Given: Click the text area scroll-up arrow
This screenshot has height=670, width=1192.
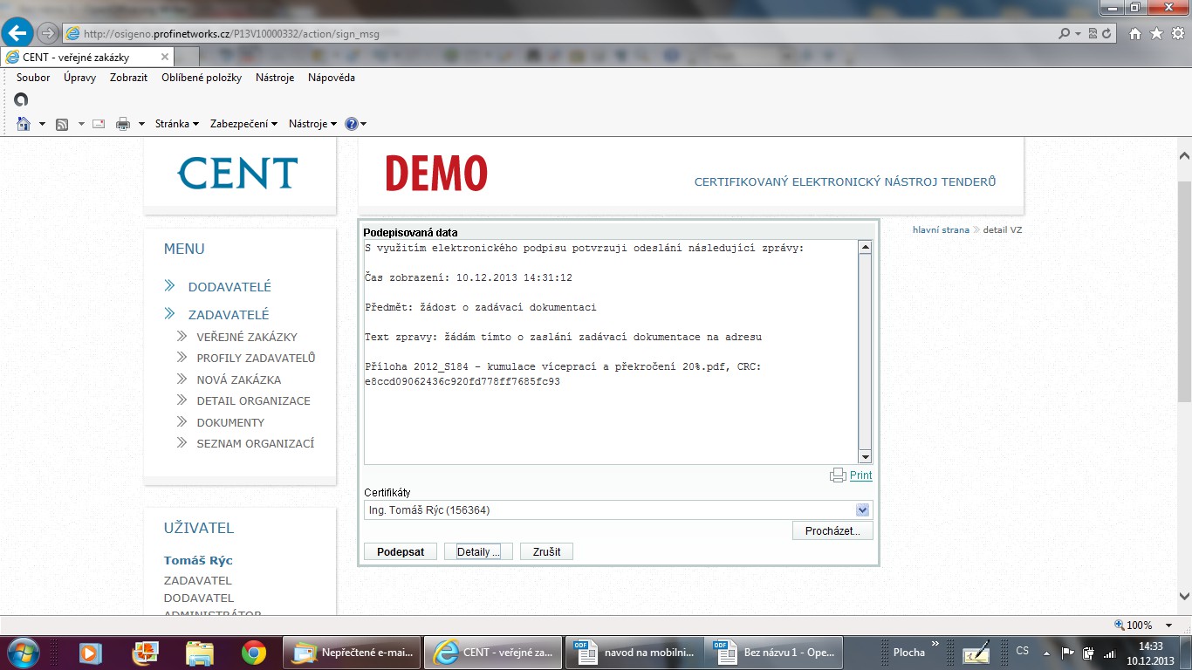Looking at the screenshot, I should click(866, 247).
